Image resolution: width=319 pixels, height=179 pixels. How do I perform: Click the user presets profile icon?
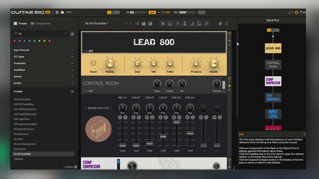pyautogui.click(x=72, y=34)
